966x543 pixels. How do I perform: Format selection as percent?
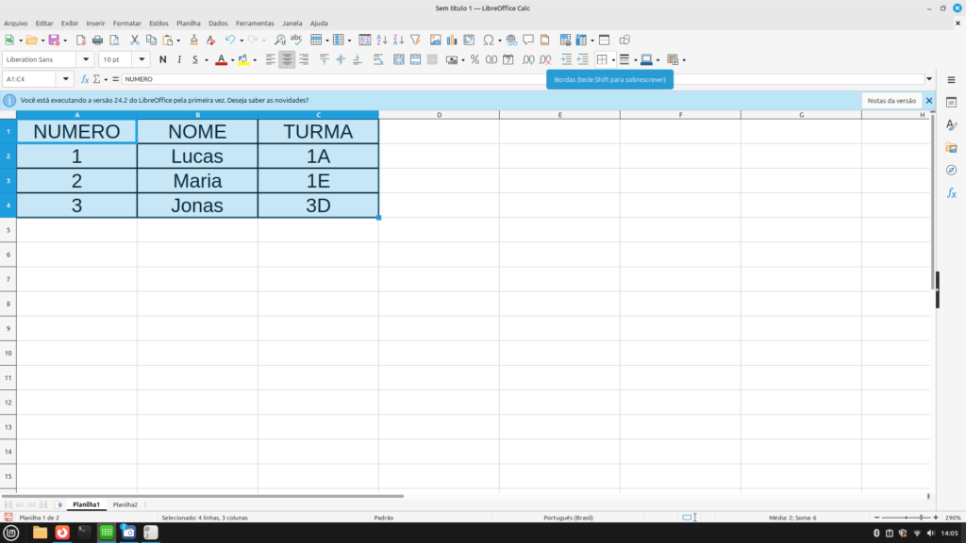coord(475,59)
